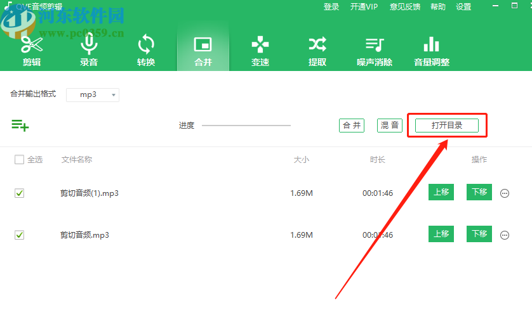This screenshot has width=532, height=336.
Task: Click 登录 in the title bar
Action: [x=331, y=7]
